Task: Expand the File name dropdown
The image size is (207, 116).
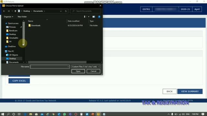Action: pos(68,67)
